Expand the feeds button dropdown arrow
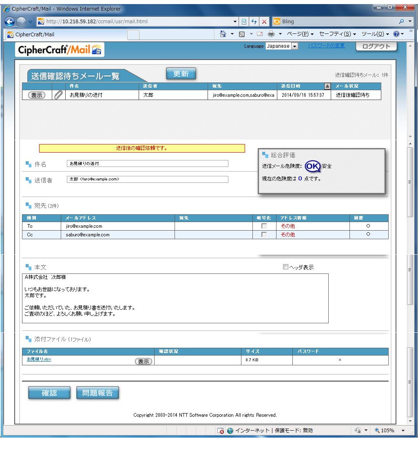Screen dimensions: 418x449 click(251, 34)
